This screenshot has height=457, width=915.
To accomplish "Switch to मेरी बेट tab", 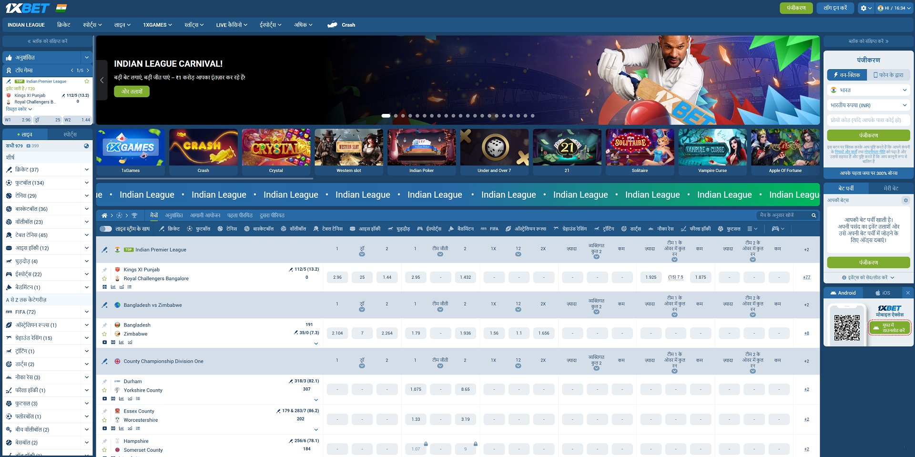I will (891, 188).
